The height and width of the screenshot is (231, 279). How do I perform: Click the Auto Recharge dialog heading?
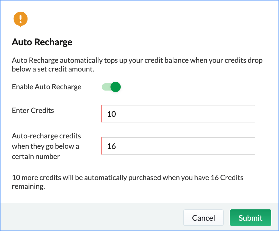coord(42,42)
